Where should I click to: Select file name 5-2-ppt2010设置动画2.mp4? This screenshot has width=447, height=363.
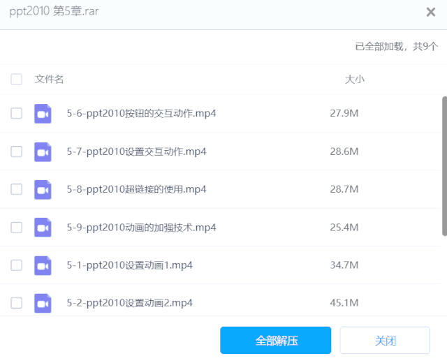129,303
